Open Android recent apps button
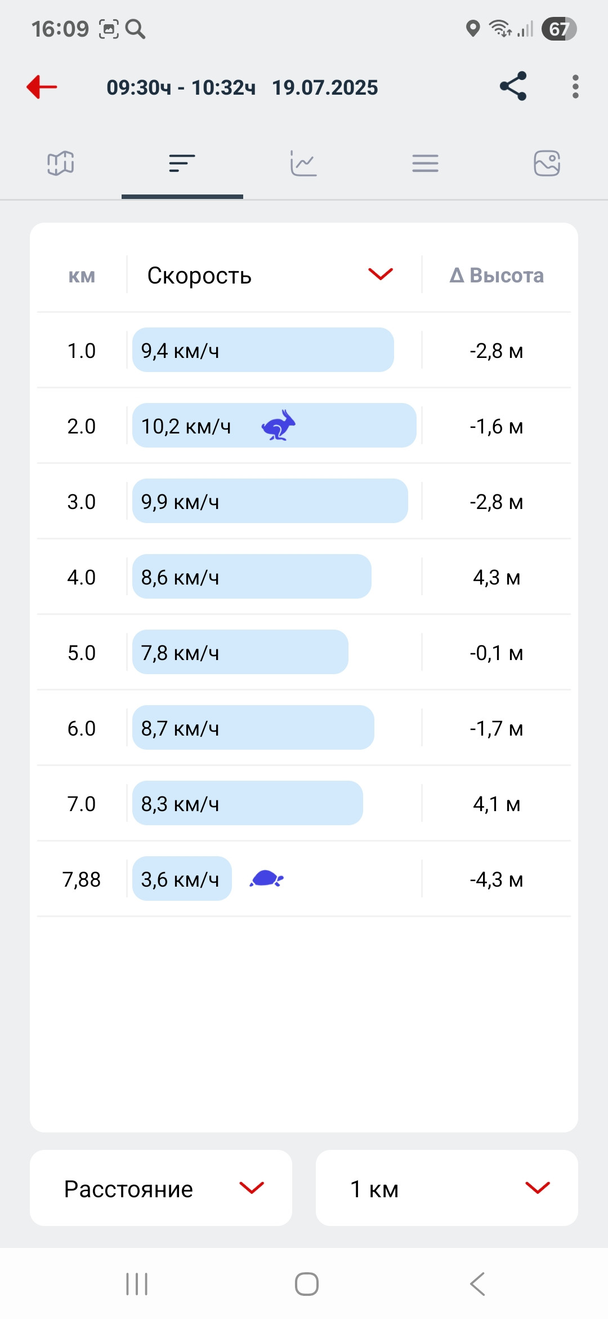 point(137,1284)
